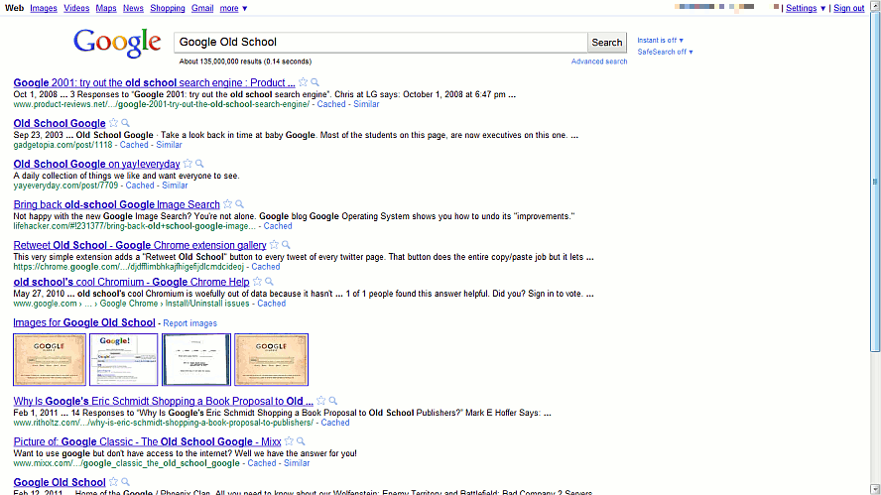Open the third image thumbnail with blue border
This screenshot has height=495, width=881.
pyautogui.click(x=196, y=359)
